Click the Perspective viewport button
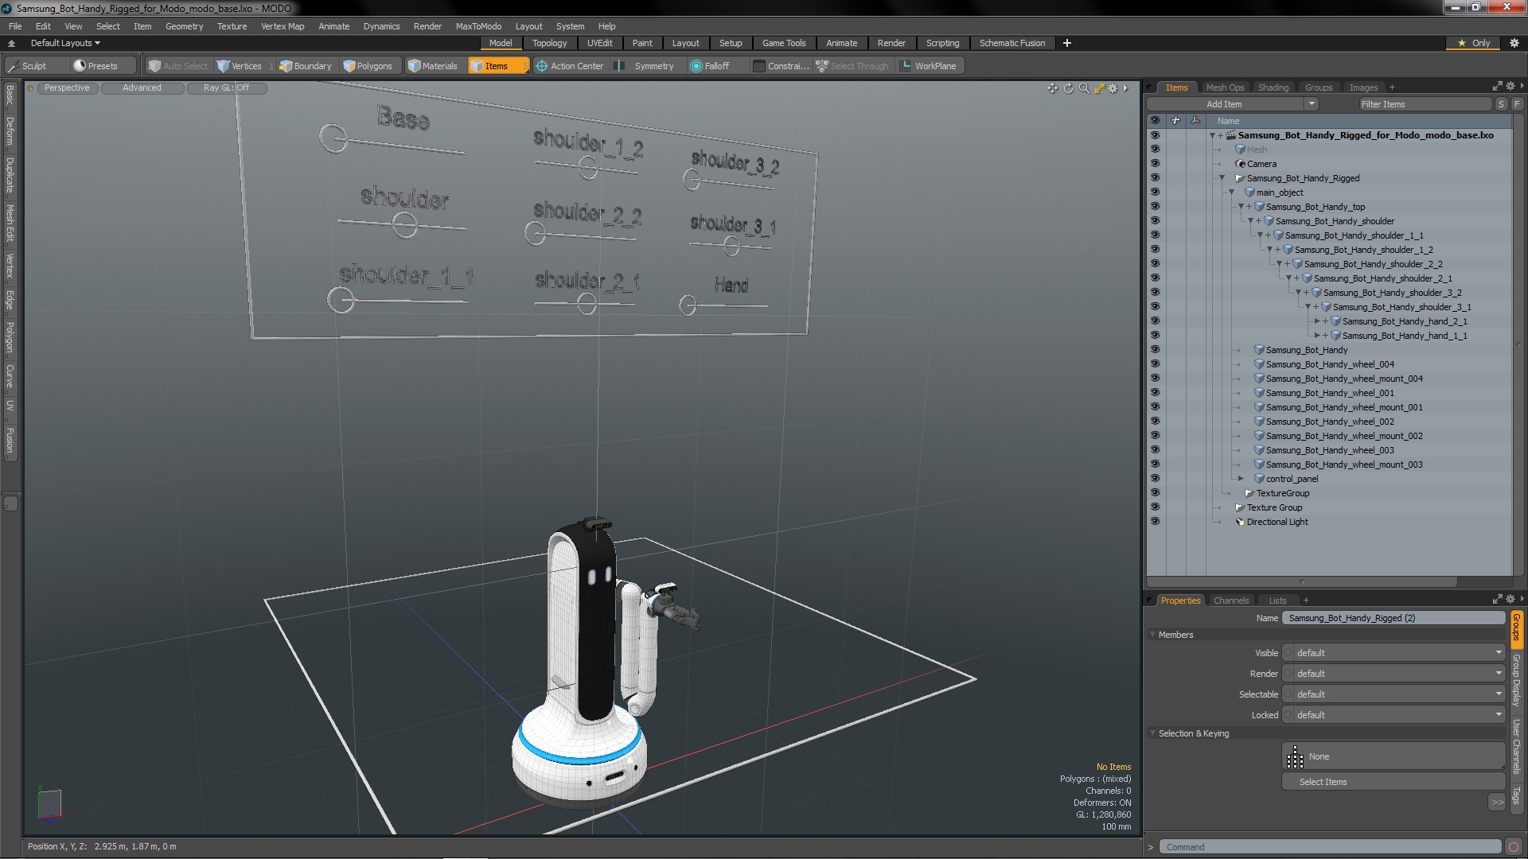The image size is (1528, 859). pyautogui.click(x=67, y=88)
